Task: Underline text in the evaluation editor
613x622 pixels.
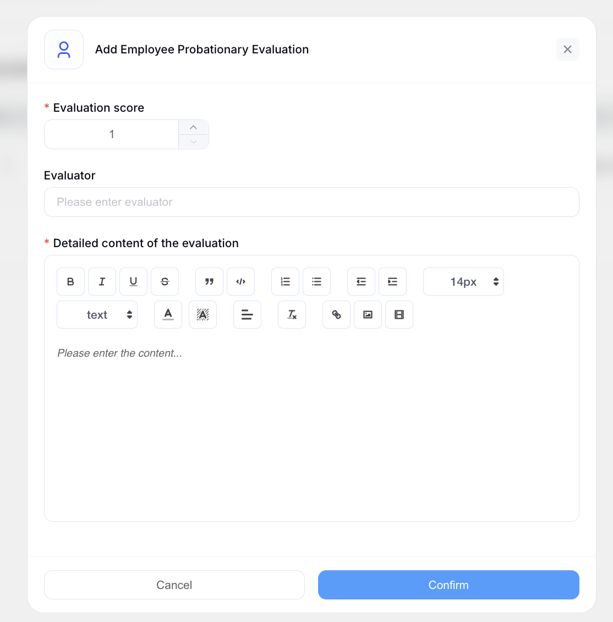Action: [x=133, y=281]
